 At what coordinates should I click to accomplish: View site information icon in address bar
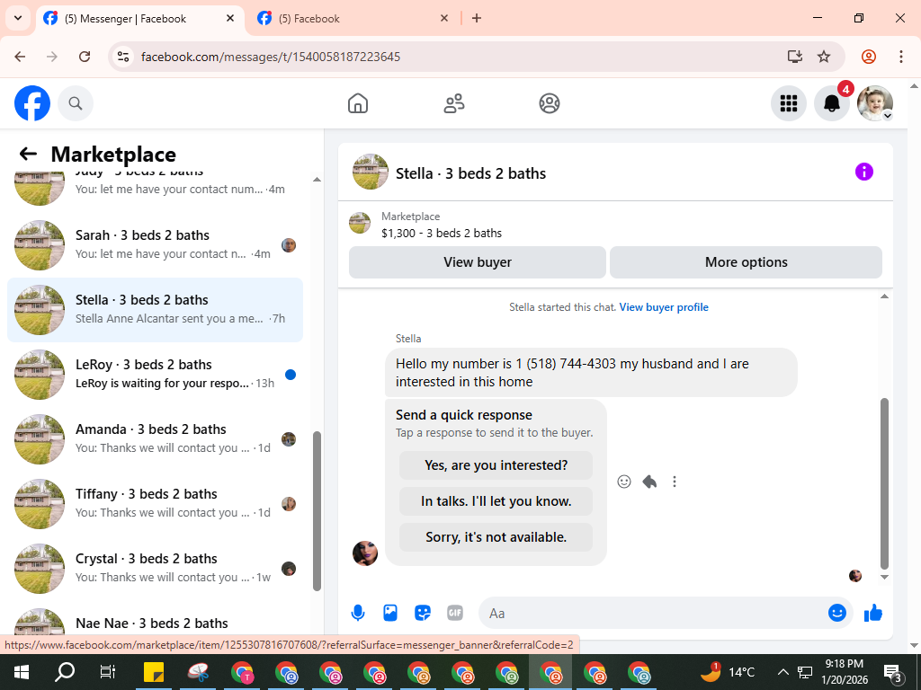[x=122, y=57]
